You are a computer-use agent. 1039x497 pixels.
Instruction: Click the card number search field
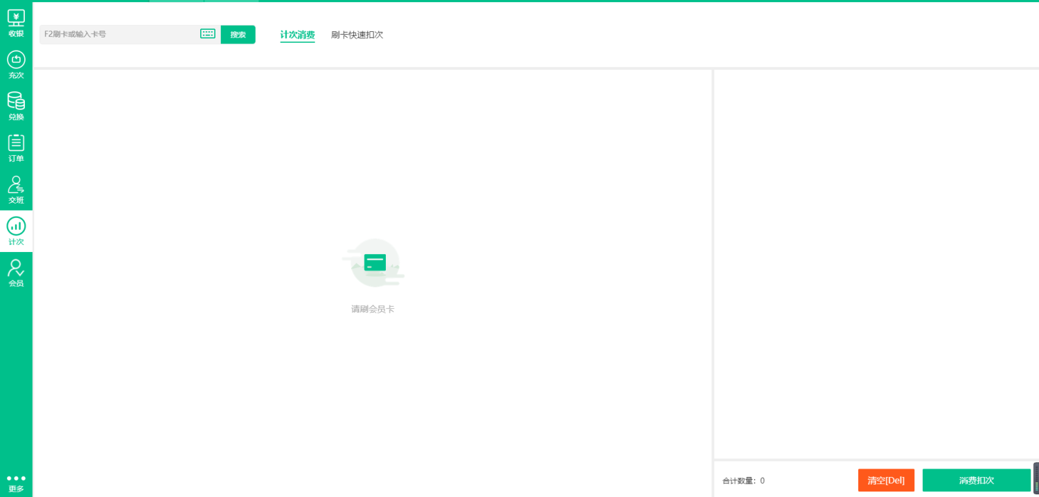click(118, 33)
